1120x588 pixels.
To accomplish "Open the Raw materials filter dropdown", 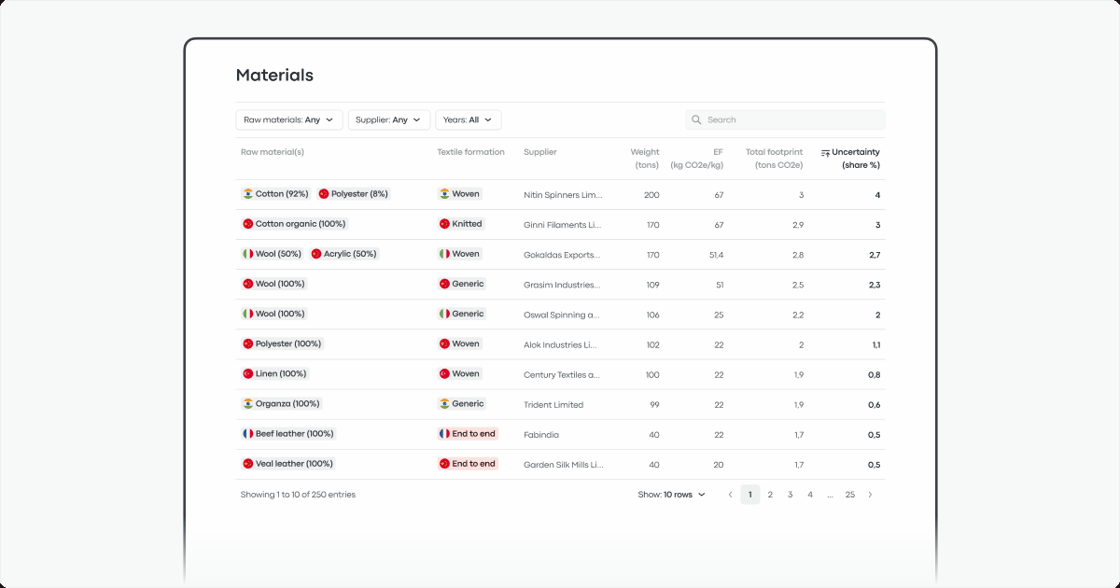I will (288, 119).
